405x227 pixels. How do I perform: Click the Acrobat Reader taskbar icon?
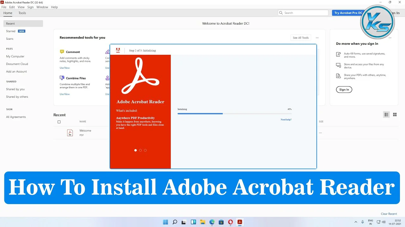(240, 222)
